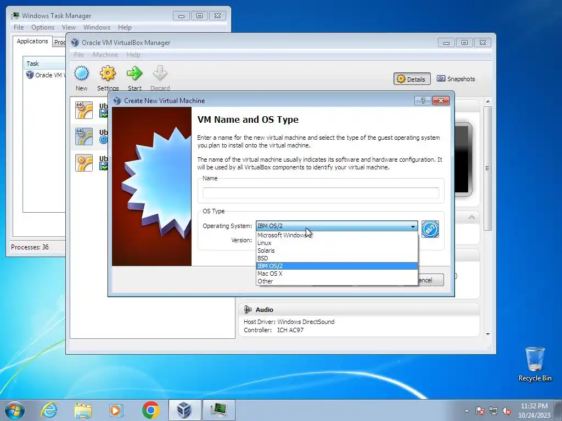562x421 pixels.
Task: Click the Audio section header icon
Action: pos(248,310)
